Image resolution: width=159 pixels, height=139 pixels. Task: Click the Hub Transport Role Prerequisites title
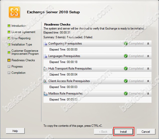pos(70,68)
